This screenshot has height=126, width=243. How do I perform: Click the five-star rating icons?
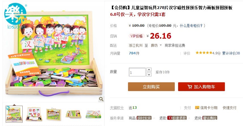click(x=204, y=53)
